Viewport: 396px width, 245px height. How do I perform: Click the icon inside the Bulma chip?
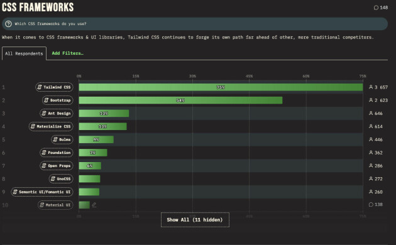tap(55, 139)
